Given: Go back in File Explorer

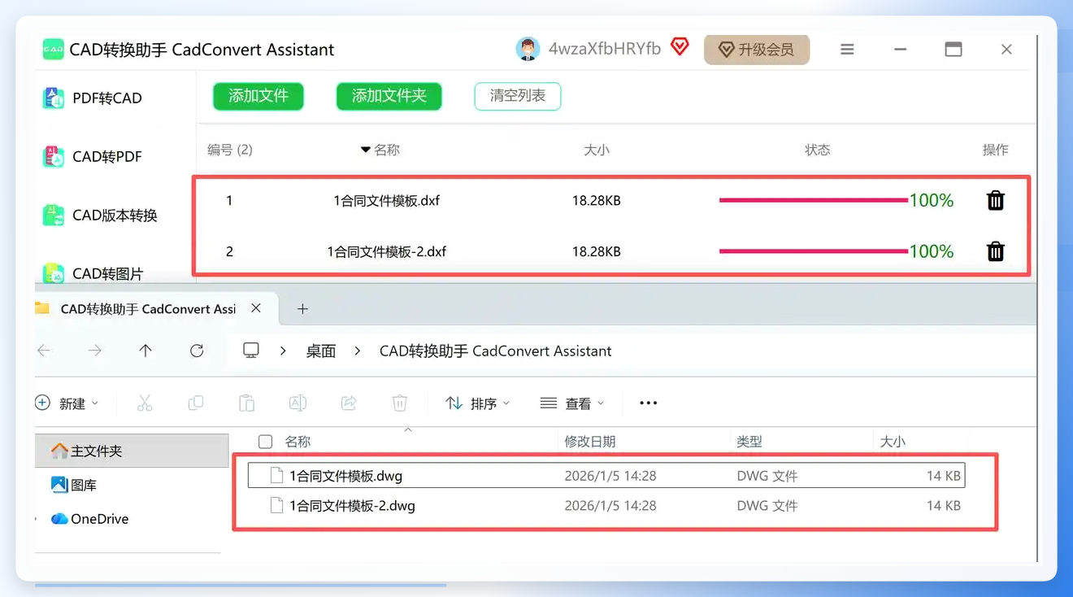Looking at the screenshot, I should [x=44, y=351].
